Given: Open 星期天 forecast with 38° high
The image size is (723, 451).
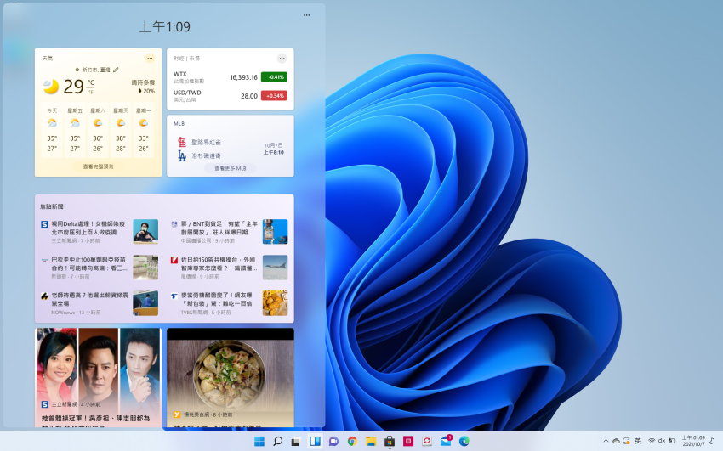Looking at the screenshot, I should 120,130.
